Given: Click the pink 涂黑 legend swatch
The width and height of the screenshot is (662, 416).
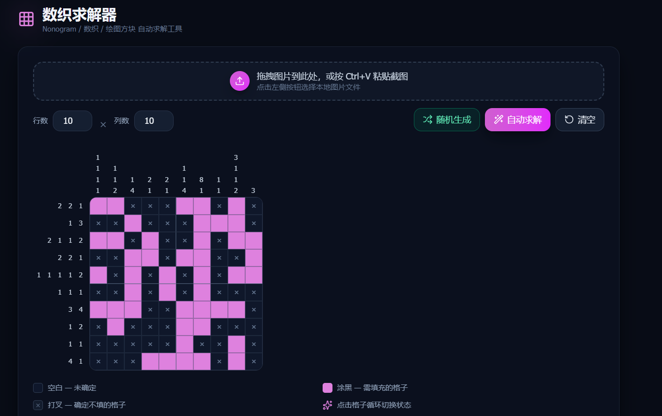Looking at the screenshot, I should pyautogui.click(x=328, y=388).
